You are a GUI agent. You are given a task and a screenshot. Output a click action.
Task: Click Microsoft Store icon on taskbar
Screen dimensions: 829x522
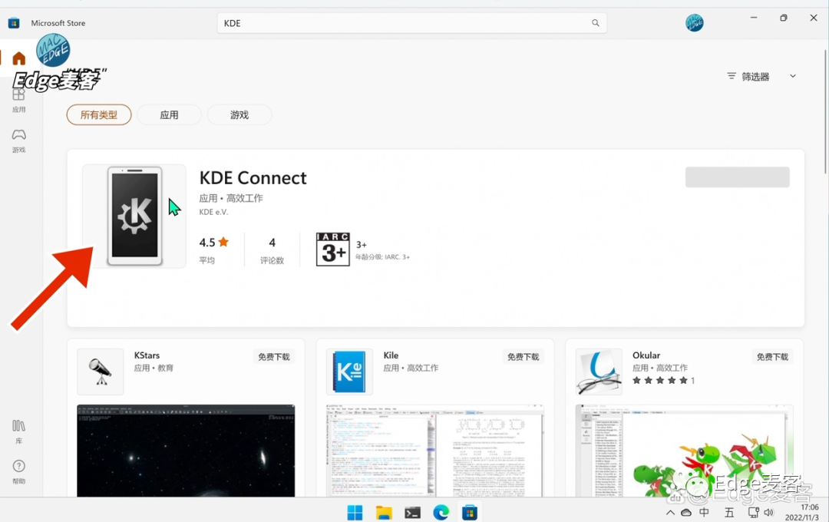[470, 513]
